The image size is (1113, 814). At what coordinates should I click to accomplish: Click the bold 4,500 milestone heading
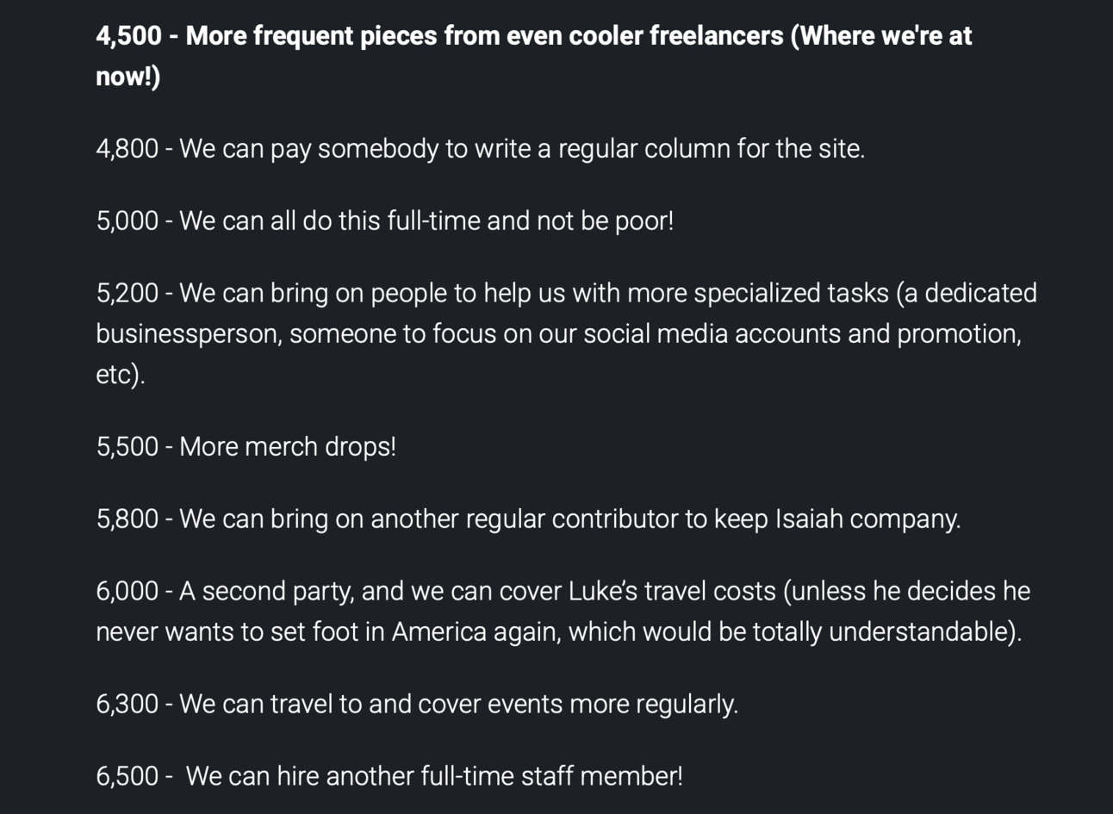[534, 56]
